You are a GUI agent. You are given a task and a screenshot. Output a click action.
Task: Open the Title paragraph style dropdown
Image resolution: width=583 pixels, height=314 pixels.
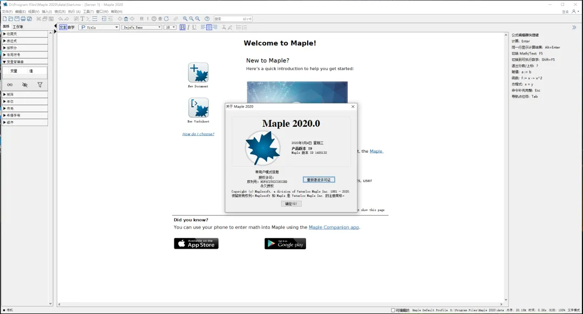click(x=99, y=27)
